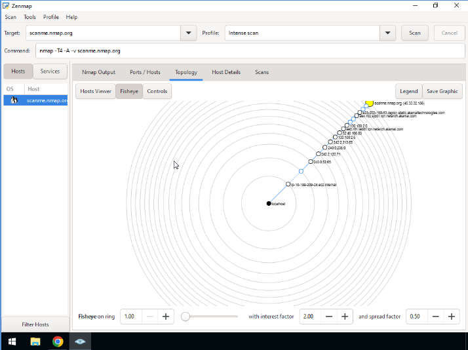Switch to the Ports / Hosts tab

click(x=145, y=72)
